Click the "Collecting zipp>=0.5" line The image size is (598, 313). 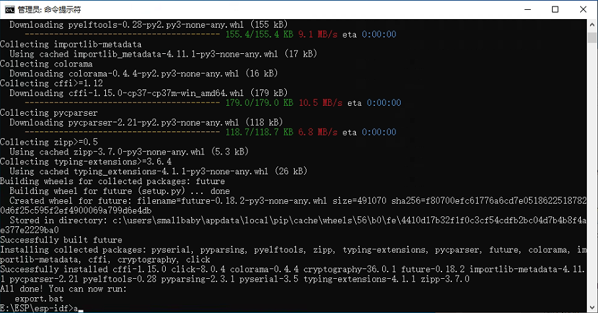(x=49, y=142)
